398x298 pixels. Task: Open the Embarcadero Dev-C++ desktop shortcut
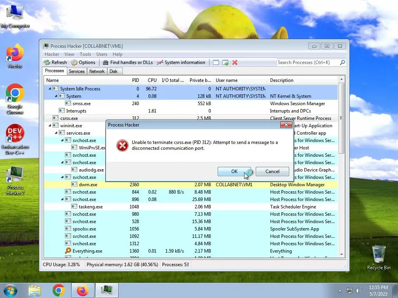[15, 139]
